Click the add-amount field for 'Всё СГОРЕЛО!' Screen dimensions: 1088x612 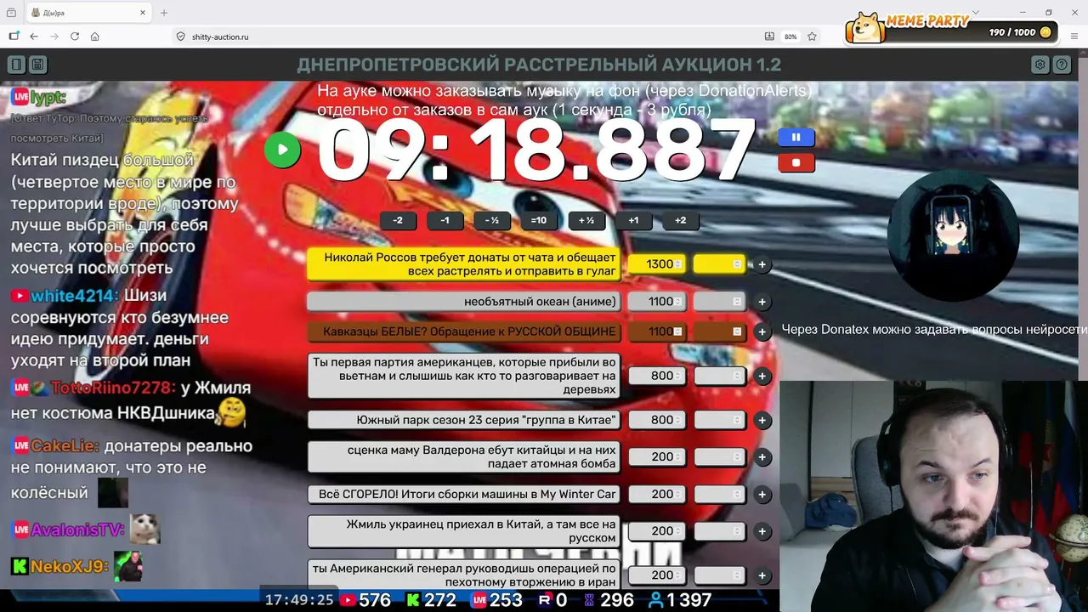719,494
